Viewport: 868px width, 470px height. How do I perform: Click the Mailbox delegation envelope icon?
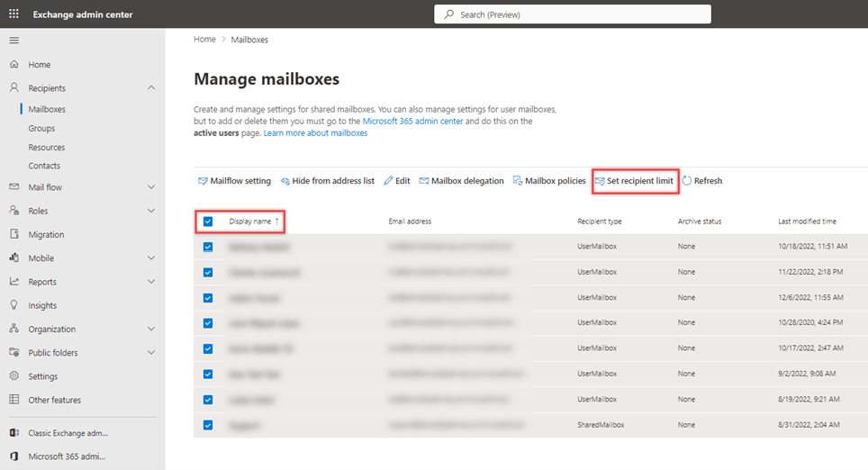point(424,181)
